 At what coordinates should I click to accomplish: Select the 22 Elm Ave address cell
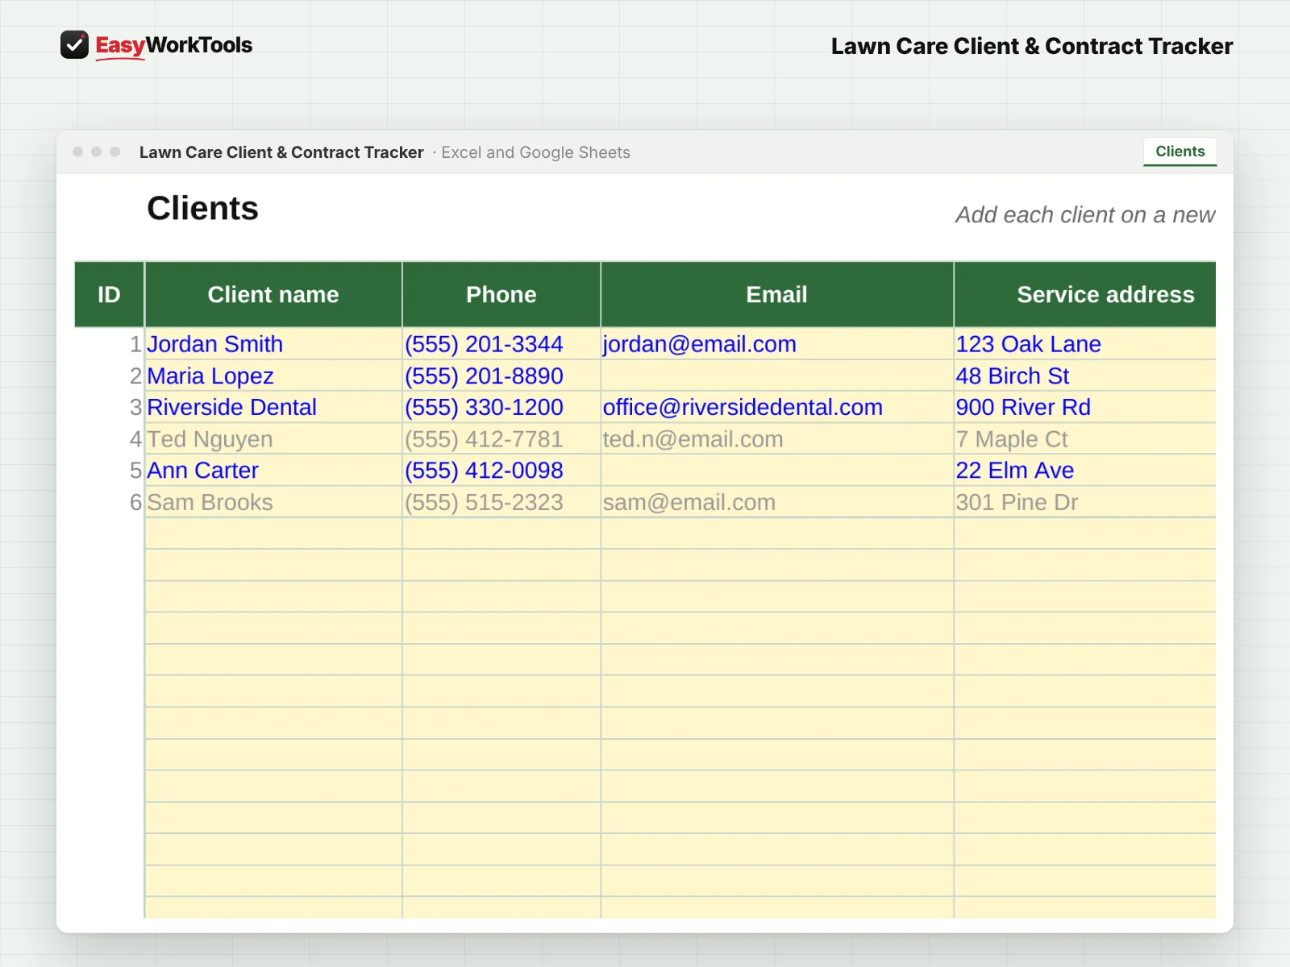click(1085, 471)
